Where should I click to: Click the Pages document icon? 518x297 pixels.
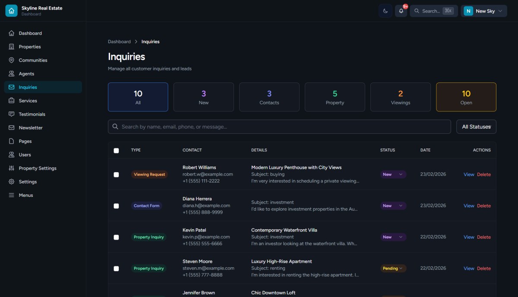click(x=11, y=141)
